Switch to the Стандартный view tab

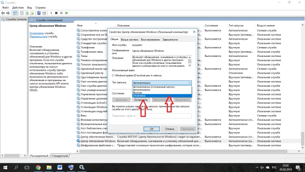click(x=60, y=156)
